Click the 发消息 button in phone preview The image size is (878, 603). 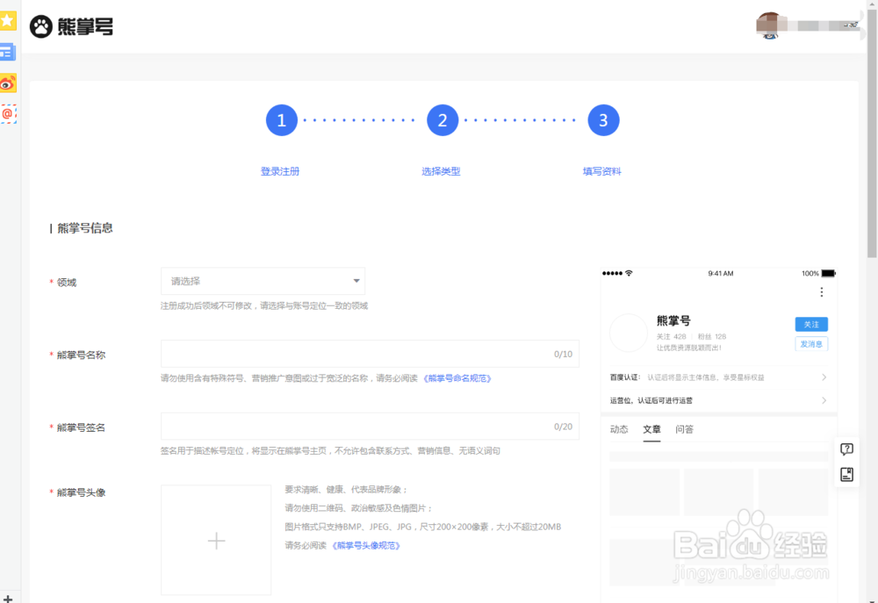(811, 344)
